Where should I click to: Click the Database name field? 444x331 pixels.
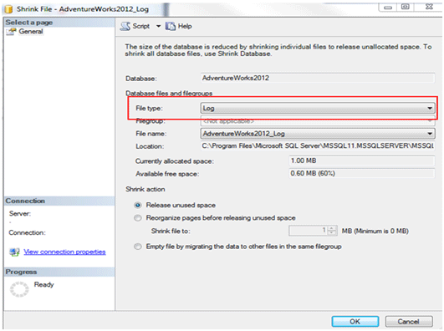(x=318, y=78)
